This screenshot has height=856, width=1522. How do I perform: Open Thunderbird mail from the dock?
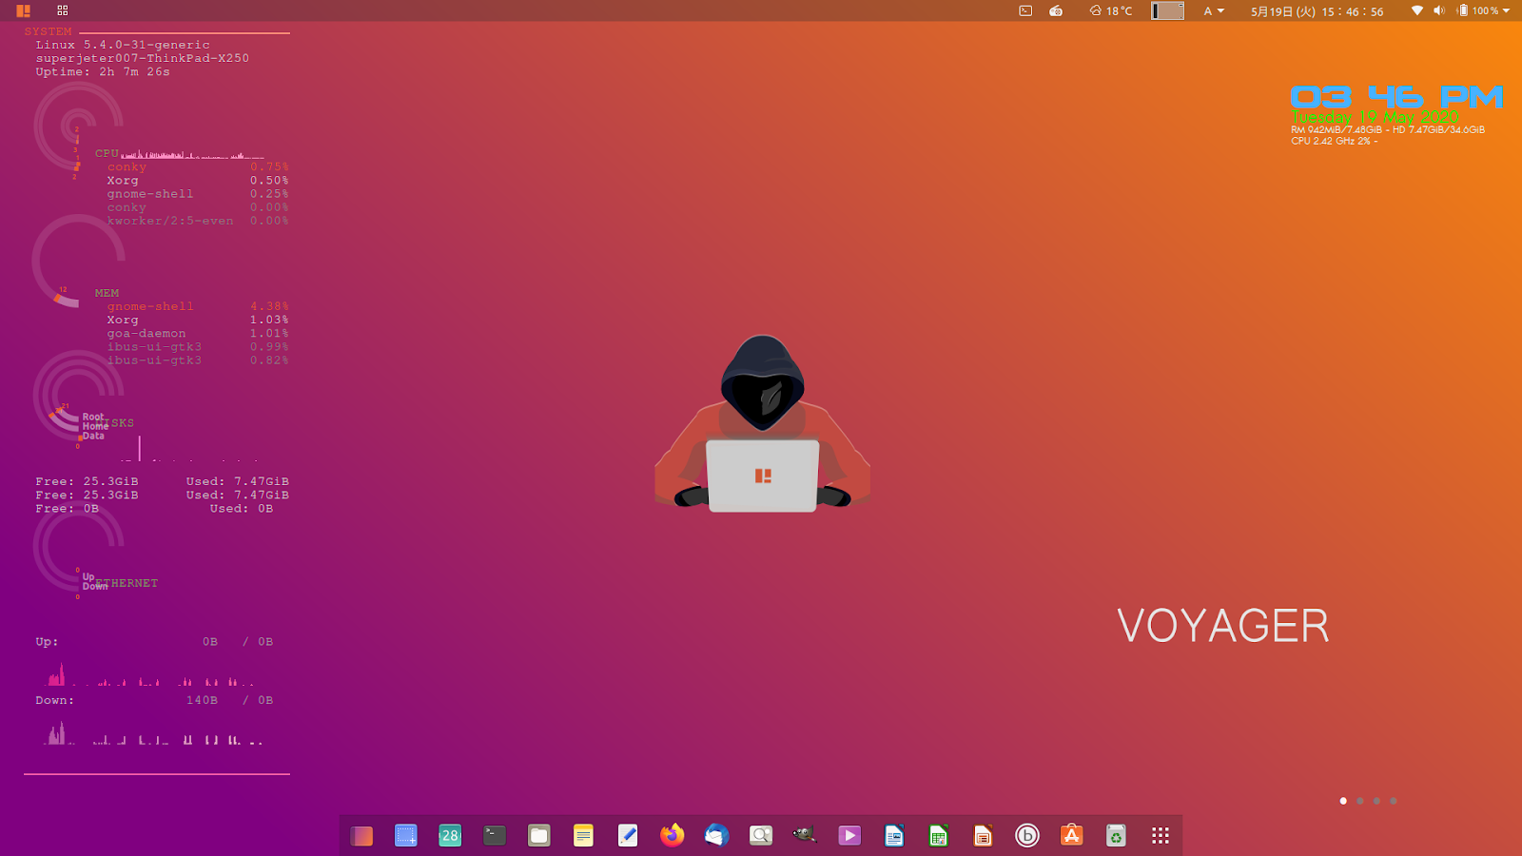coord(716,835)
